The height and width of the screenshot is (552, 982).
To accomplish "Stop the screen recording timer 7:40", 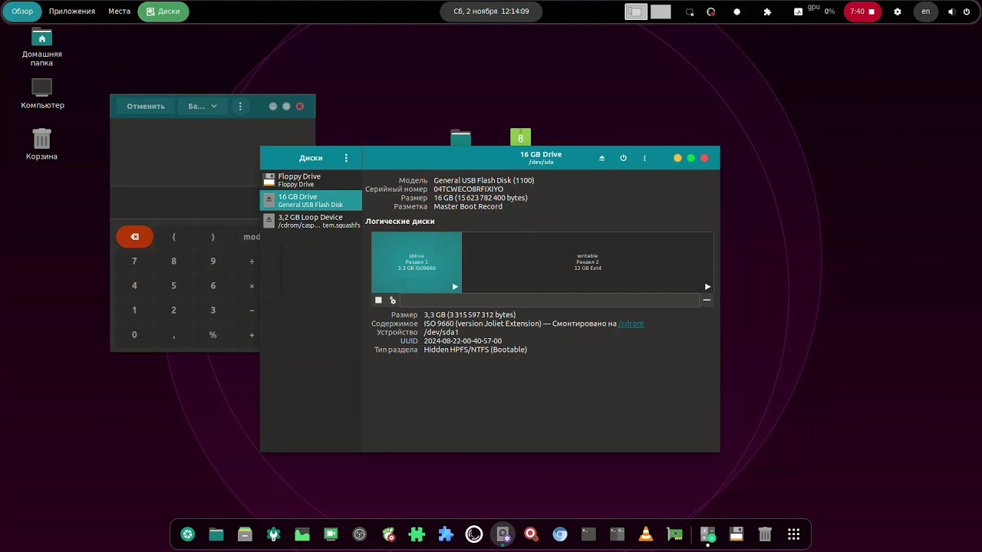I will coord(862,11).
